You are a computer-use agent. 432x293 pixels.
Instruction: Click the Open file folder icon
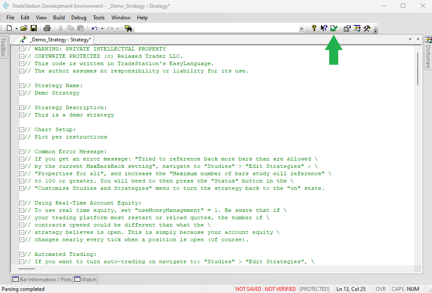click(24, 28)
